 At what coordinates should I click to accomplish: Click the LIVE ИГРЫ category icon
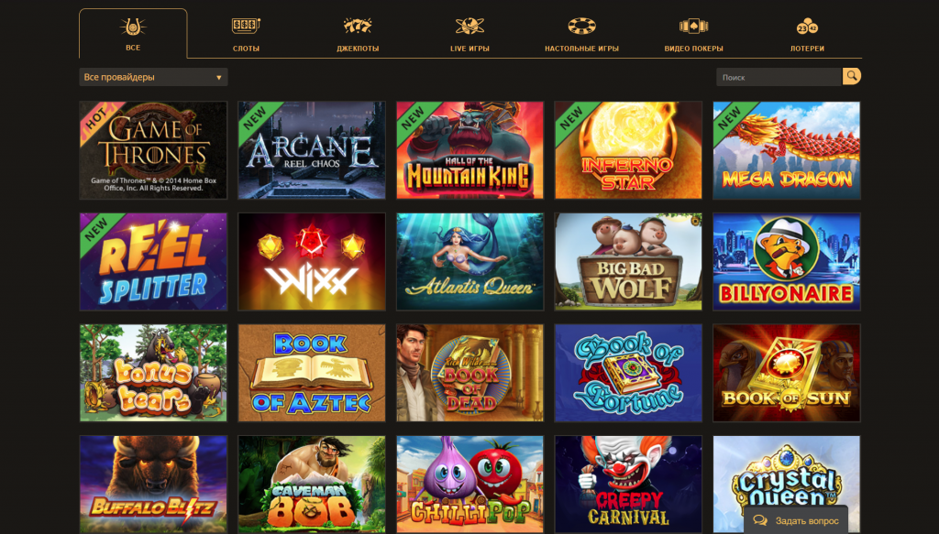(469, 26)
